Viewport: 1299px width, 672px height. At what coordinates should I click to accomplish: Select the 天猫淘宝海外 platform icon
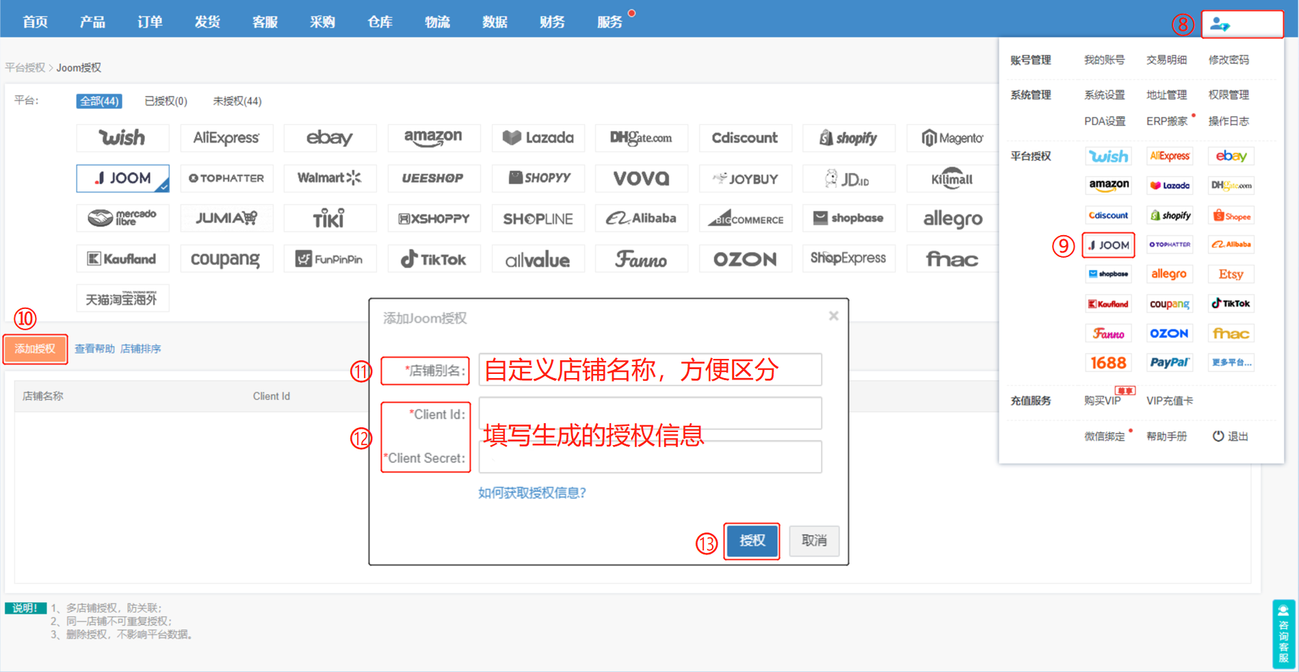click(122, 298)
